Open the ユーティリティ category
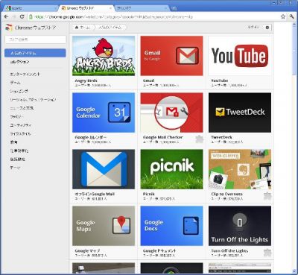Screen dimensions: 298x275 pos(21,125)
